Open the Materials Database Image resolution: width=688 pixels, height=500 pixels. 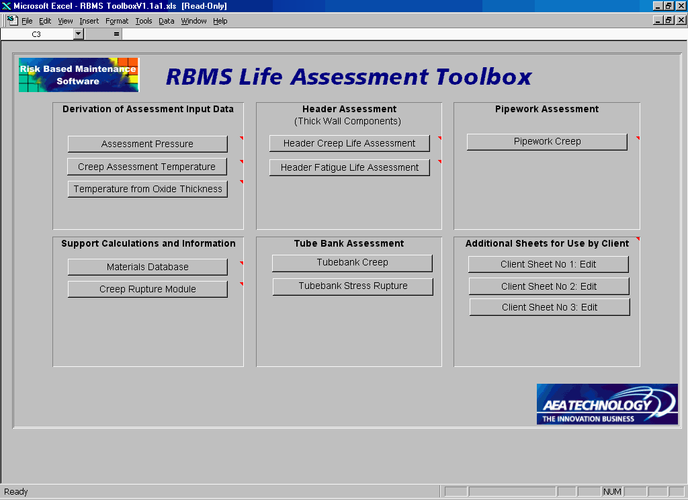pos(147,267)
